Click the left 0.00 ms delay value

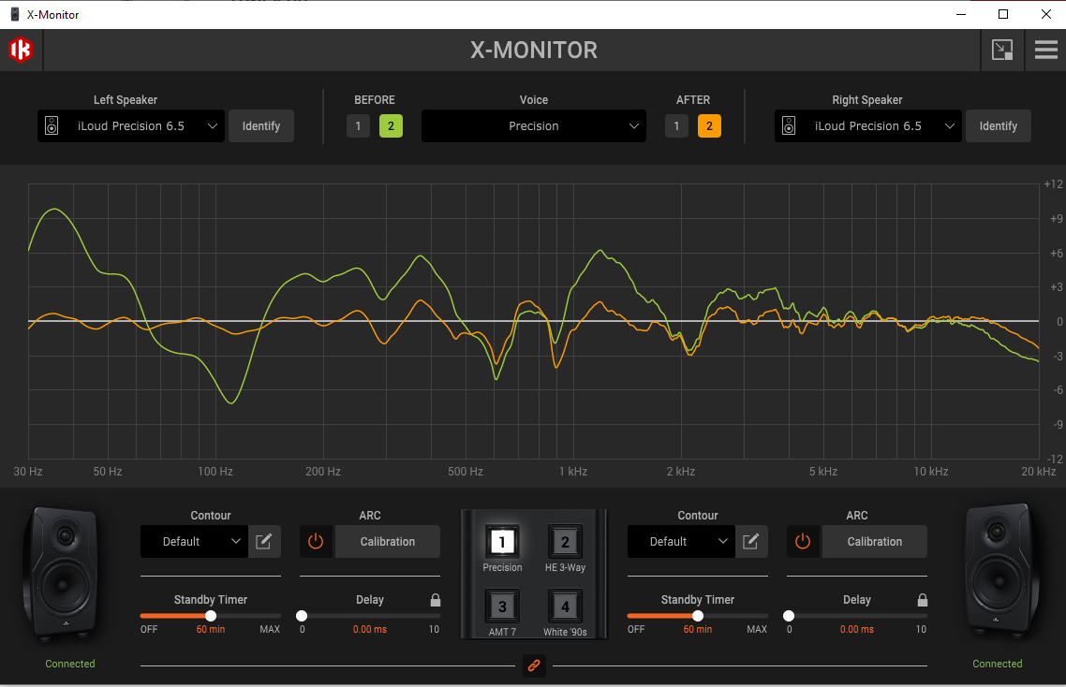click(x=370, y=629)
